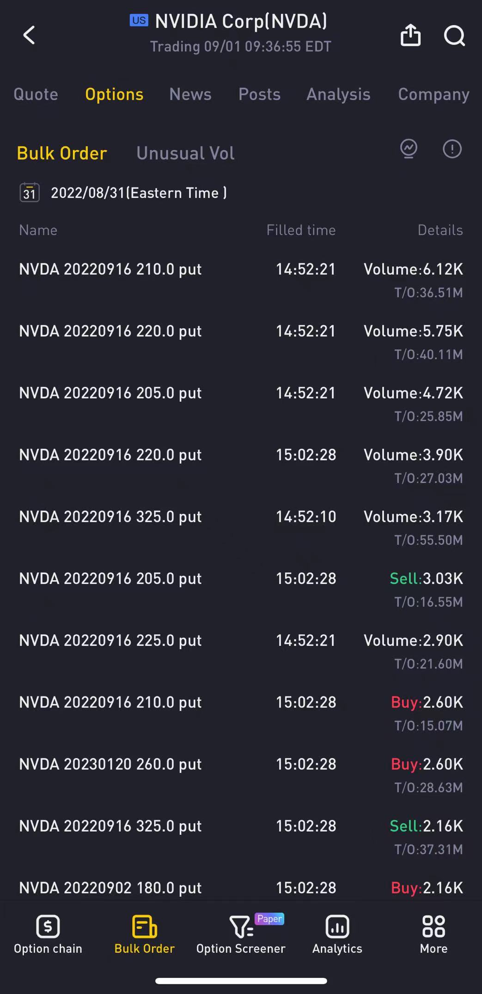This screenshot has height=994, width=482.
Task: Switch to the Quote tab
Action: coord(36,94)
